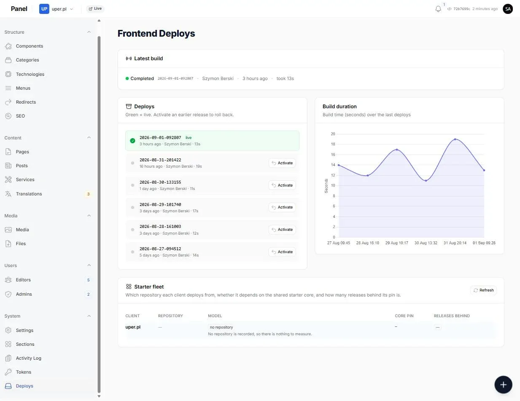The width and height of the screenshot is (520, 401).
Task: Click the sidebar scrollbar
Action: click(x=99, y=214)
